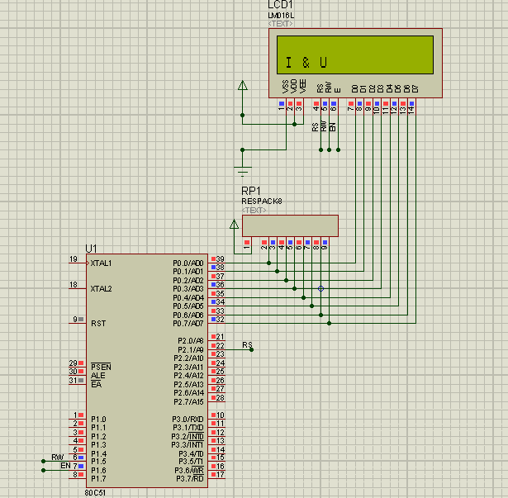Click the power terminal arrow near LCD VDD
The height and width of the screenshot is (498, 508).
point(242,86)
